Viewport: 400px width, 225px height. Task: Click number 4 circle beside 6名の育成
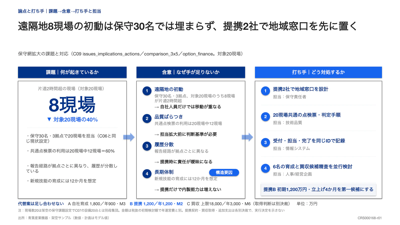click(x=265, y=168)
